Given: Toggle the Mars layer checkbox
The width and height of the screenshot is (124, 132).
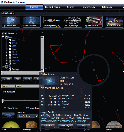Looking at the screenshot, I should click(x=10, y=49).
